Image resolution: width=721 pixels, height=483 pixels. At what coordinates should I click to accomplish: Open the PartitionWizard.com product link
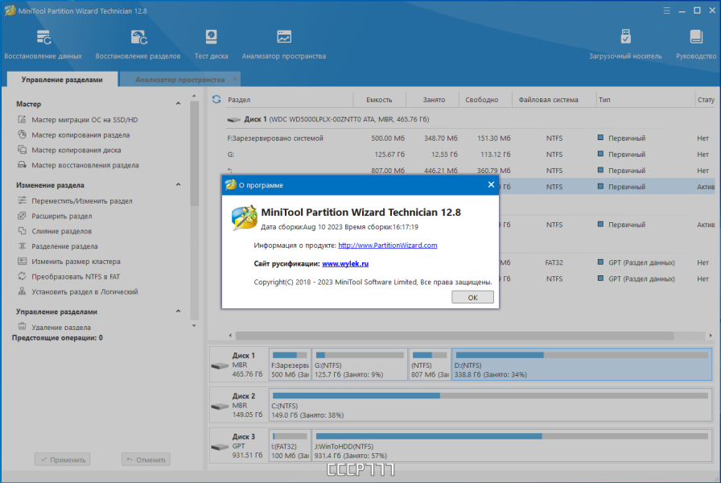click(x=388, y=246)
